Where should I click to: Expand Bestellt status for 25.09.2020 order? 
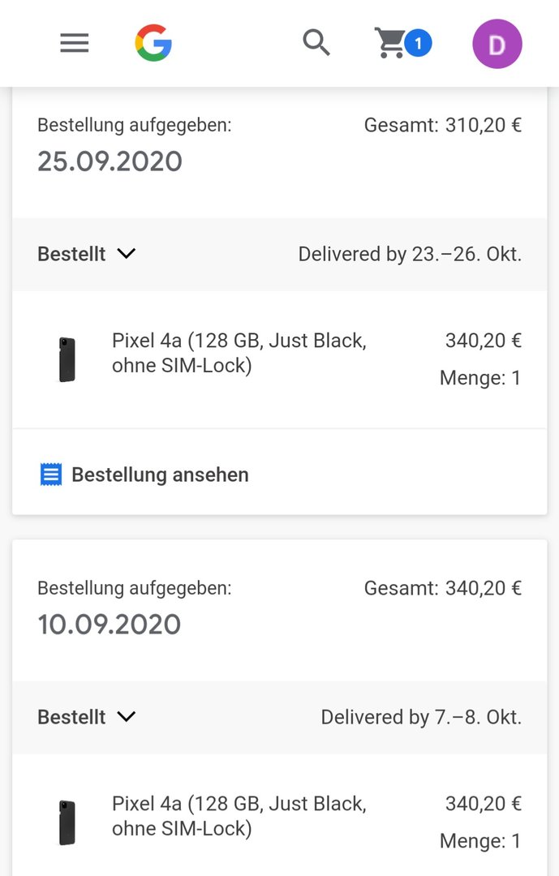[87, 254]
